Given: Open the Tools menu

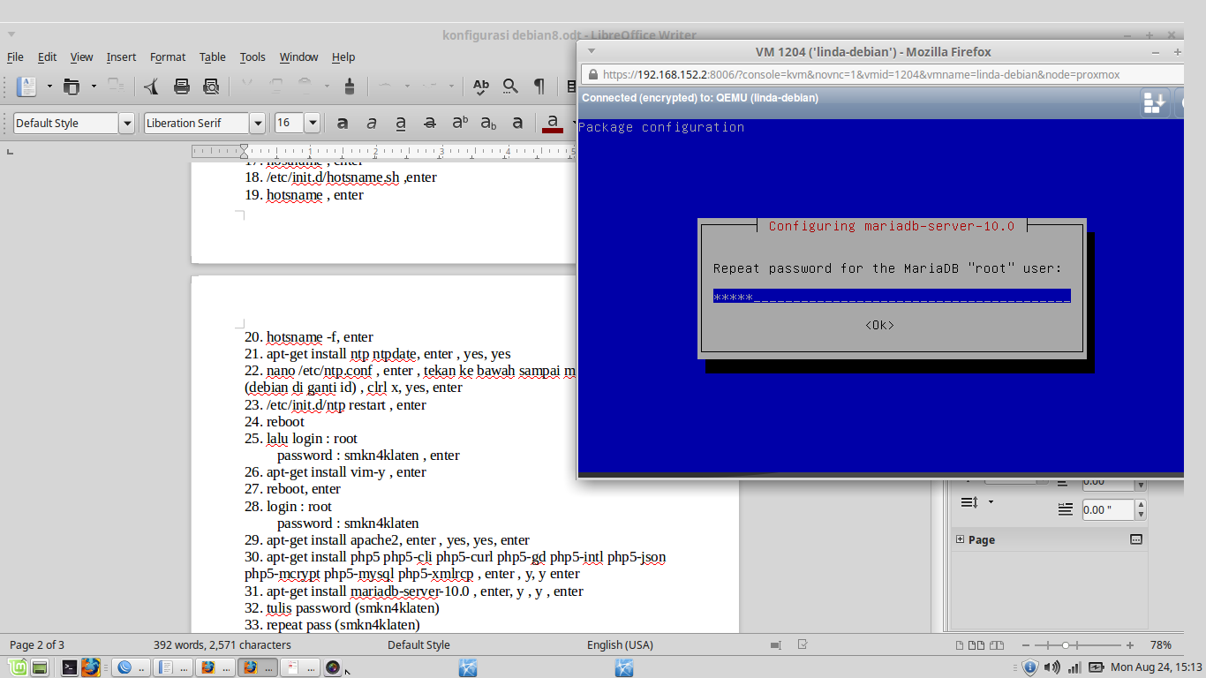Looking at the screenshot, I should [253, 56].
